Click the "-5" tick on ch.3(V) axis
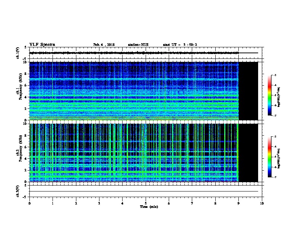The height and width of the screenshot is (228, 295). coord(25,197)
